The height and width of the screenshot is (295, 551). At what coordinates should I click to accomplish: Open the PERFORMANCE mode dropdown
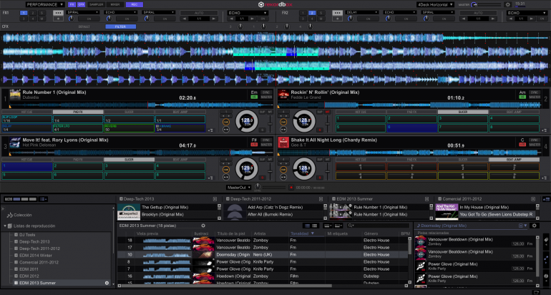46,4
